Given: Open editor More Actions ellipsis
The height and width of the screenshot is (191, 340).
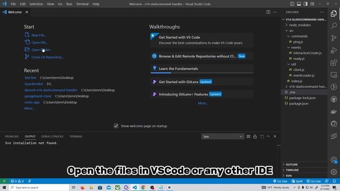Looking at the screenshot, I should click(275, 12).
